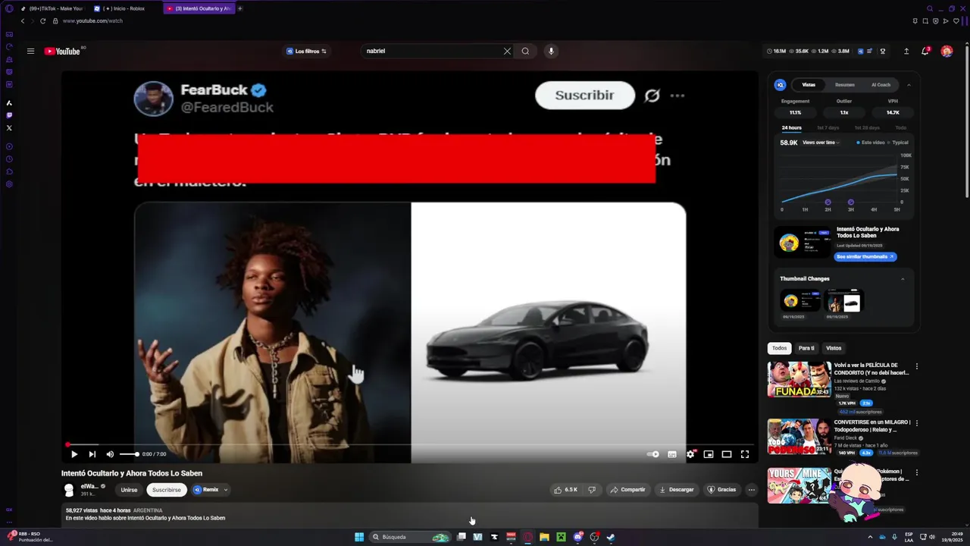Screen dimensions: 970x546
Task: Switch to theater mode
Action: pos(727,454)
